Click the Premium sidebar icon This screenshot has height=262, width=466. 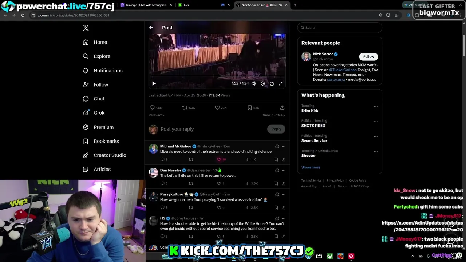click(86, 127)
